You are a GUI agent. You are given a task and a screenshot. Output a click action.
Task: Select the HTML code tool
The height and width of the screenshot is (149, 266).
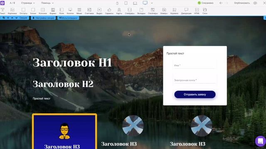197,11
